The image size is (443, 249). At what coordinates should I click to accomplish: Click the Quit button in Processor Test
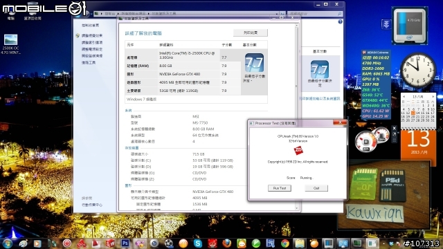(316, 188)
